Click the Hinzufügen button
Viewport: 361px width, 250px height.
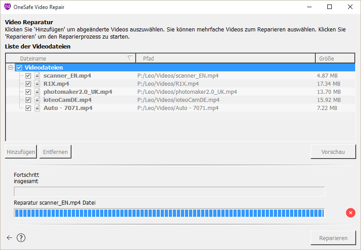coord(21,152)
